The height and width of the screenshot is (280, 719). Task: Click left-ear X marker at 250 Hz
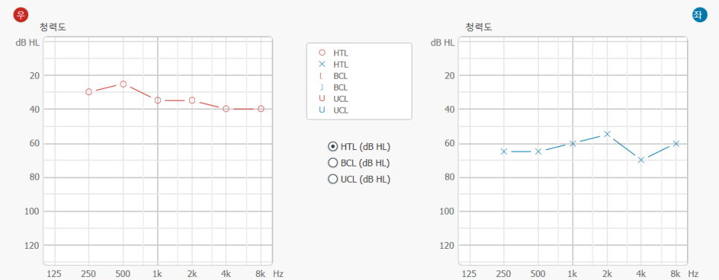(504, 152)
